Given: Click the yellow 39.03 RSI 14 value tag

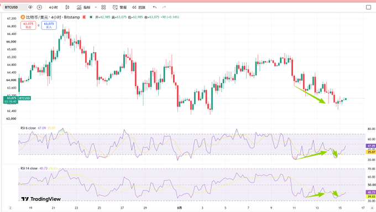Looking at the screenshot, I should [x=370, y=197].
